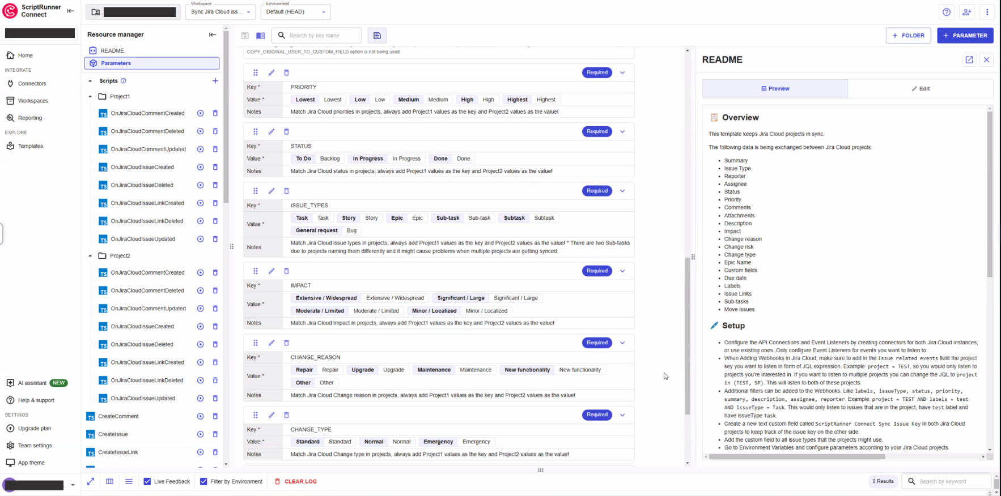Toggle Filter by Environment checkbox
Image resolution: width=1001 pixels, height=496 pixels.
click(x=203, y=481)
